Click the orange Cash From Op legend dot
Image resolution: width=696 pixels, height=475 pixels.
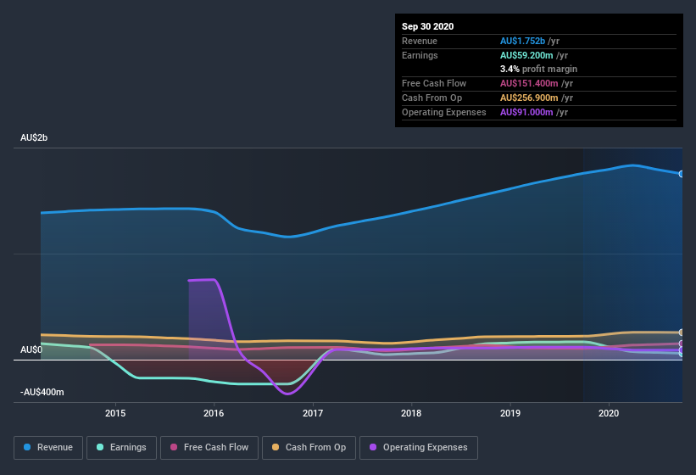(x=276, y=447)
